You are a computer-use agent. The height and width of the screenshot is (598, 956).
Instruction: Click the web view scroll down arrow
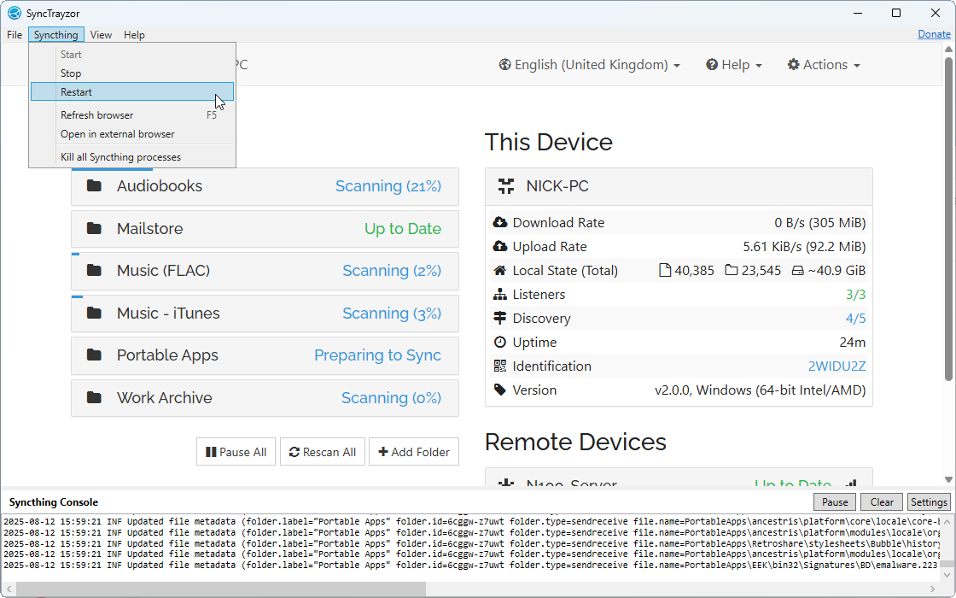(x=948, y=479)
